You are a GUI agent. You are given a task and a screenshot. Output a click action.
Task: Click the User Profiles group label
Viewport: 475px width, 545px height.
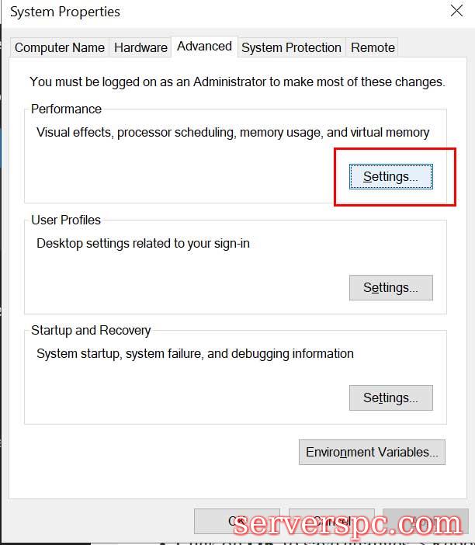pos(66,220)
